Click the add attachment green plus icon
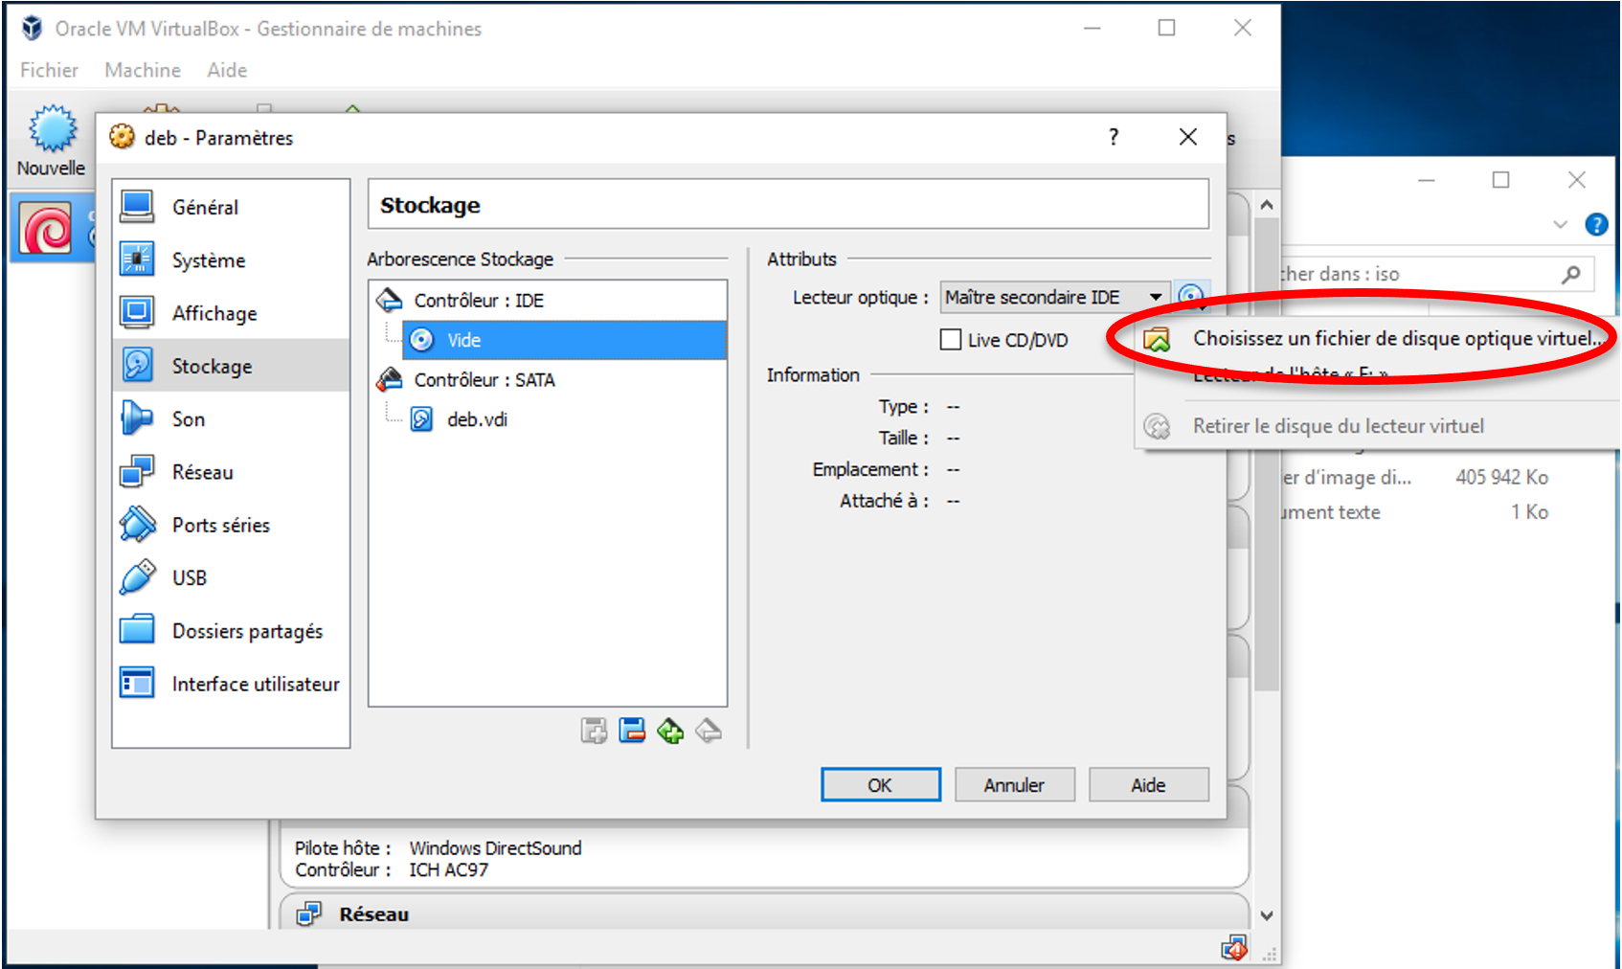 point(670,732)
